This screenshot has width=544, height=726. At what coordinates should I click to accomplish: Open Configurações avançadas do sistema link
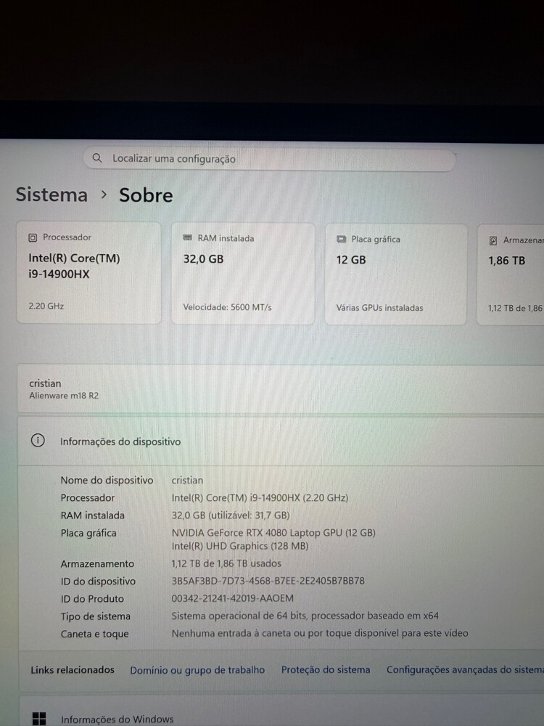[466, 669]
